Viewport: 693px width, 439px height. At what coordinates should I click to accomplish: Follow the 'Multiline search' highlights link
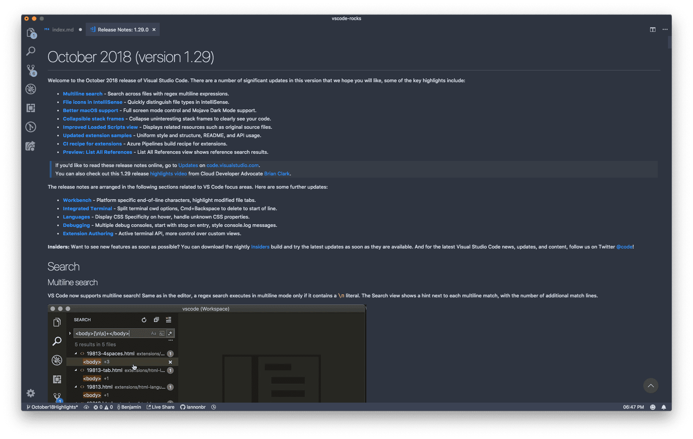pyautogui.click(x=83, y=94)
